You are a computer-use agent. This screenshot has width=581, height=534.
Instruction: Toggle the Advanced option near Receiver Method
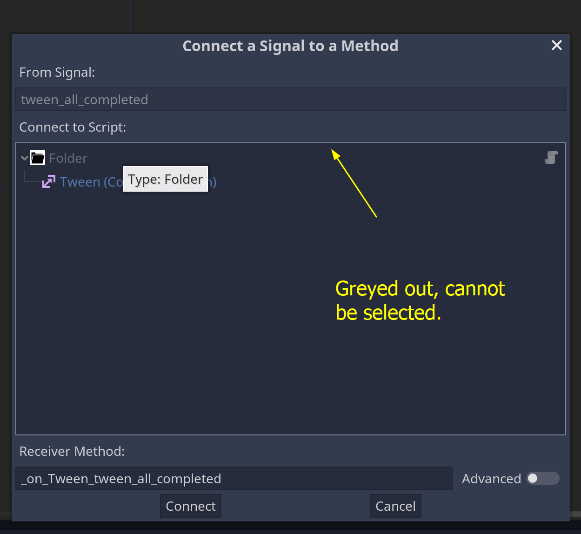543,478
